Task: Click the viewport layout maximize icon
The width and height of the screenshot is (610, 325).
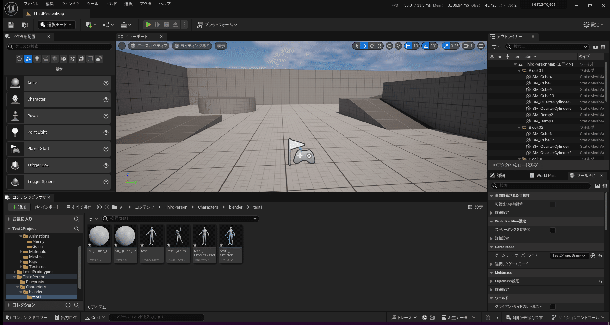Action: pos(481,46)
